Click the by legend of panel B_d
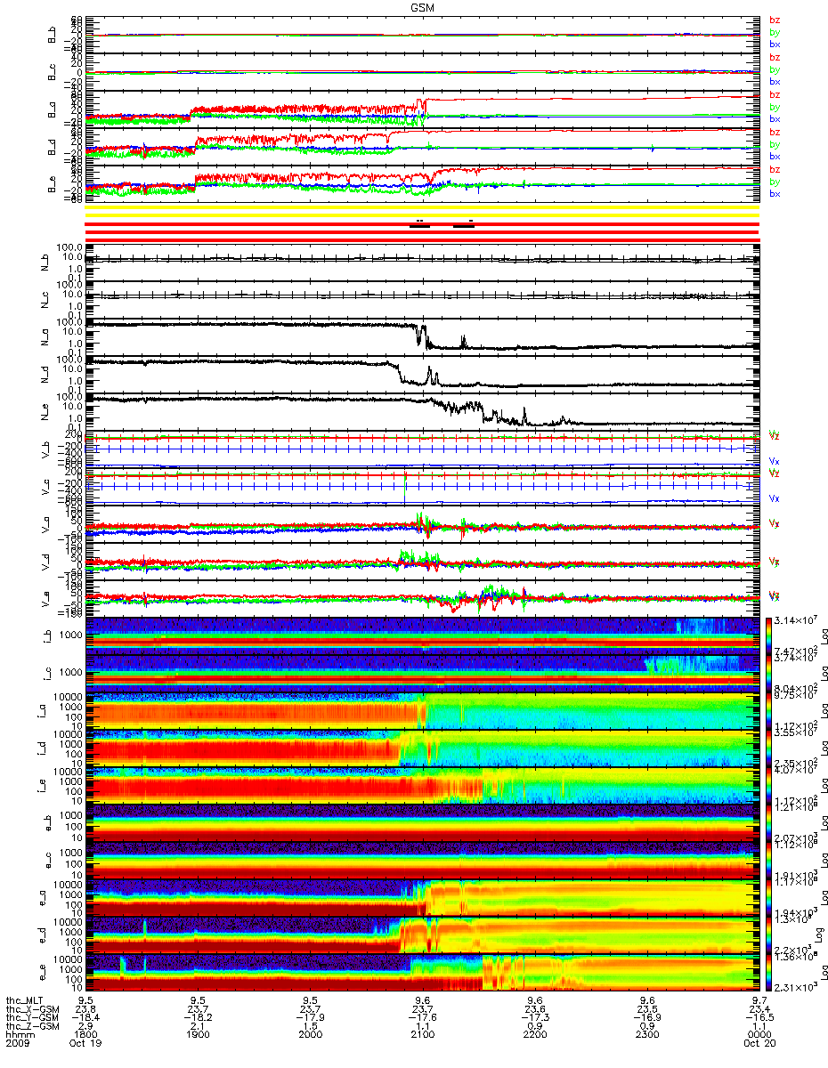The width and height of the screenshot is (828, 1068). 775,144
